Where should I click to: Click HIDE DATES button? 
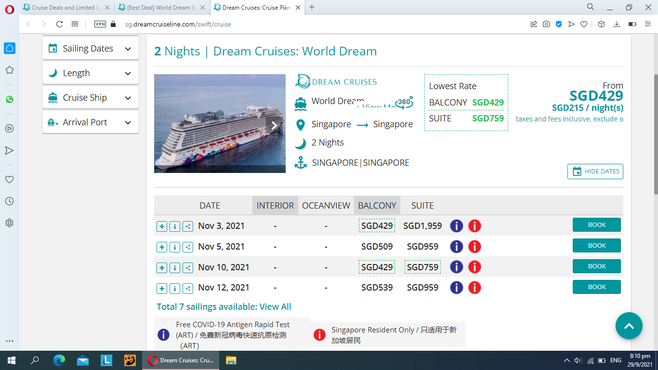coord(595,172)
